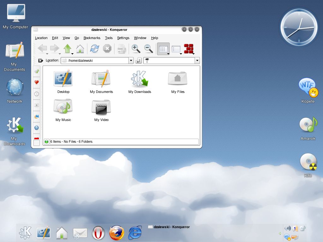Launch Firefox from the panel

point(117,233)
